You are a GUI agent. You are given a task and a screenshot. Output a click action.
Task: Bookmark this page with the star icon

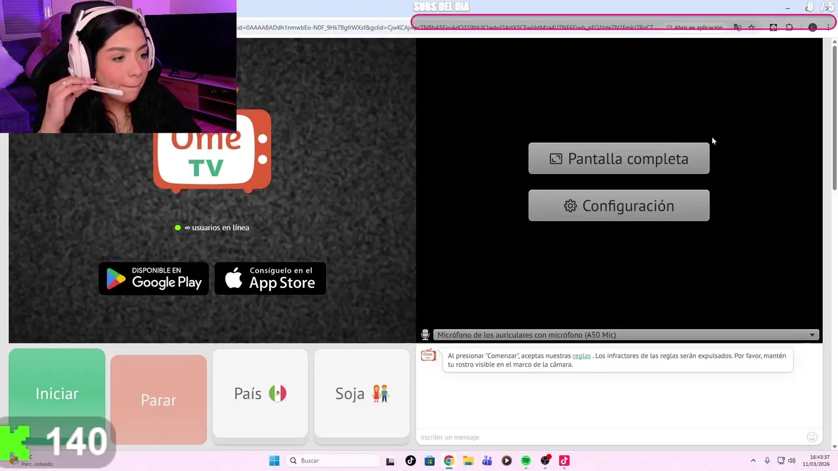752,27
